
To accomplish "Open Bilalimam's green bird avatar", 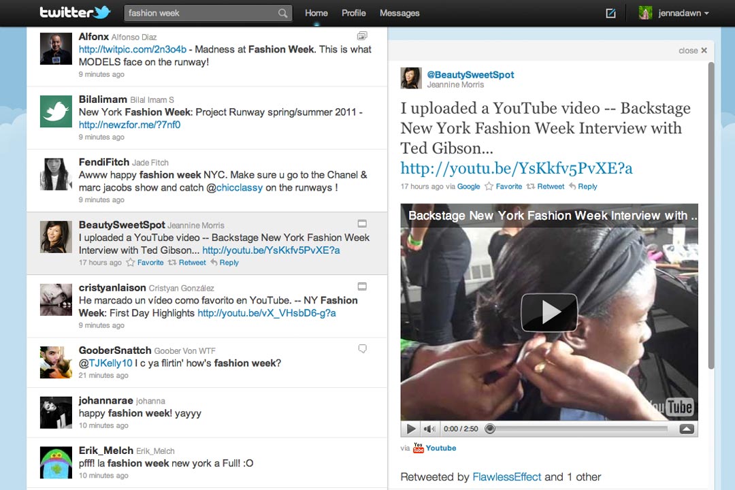I will pos(56,112).
